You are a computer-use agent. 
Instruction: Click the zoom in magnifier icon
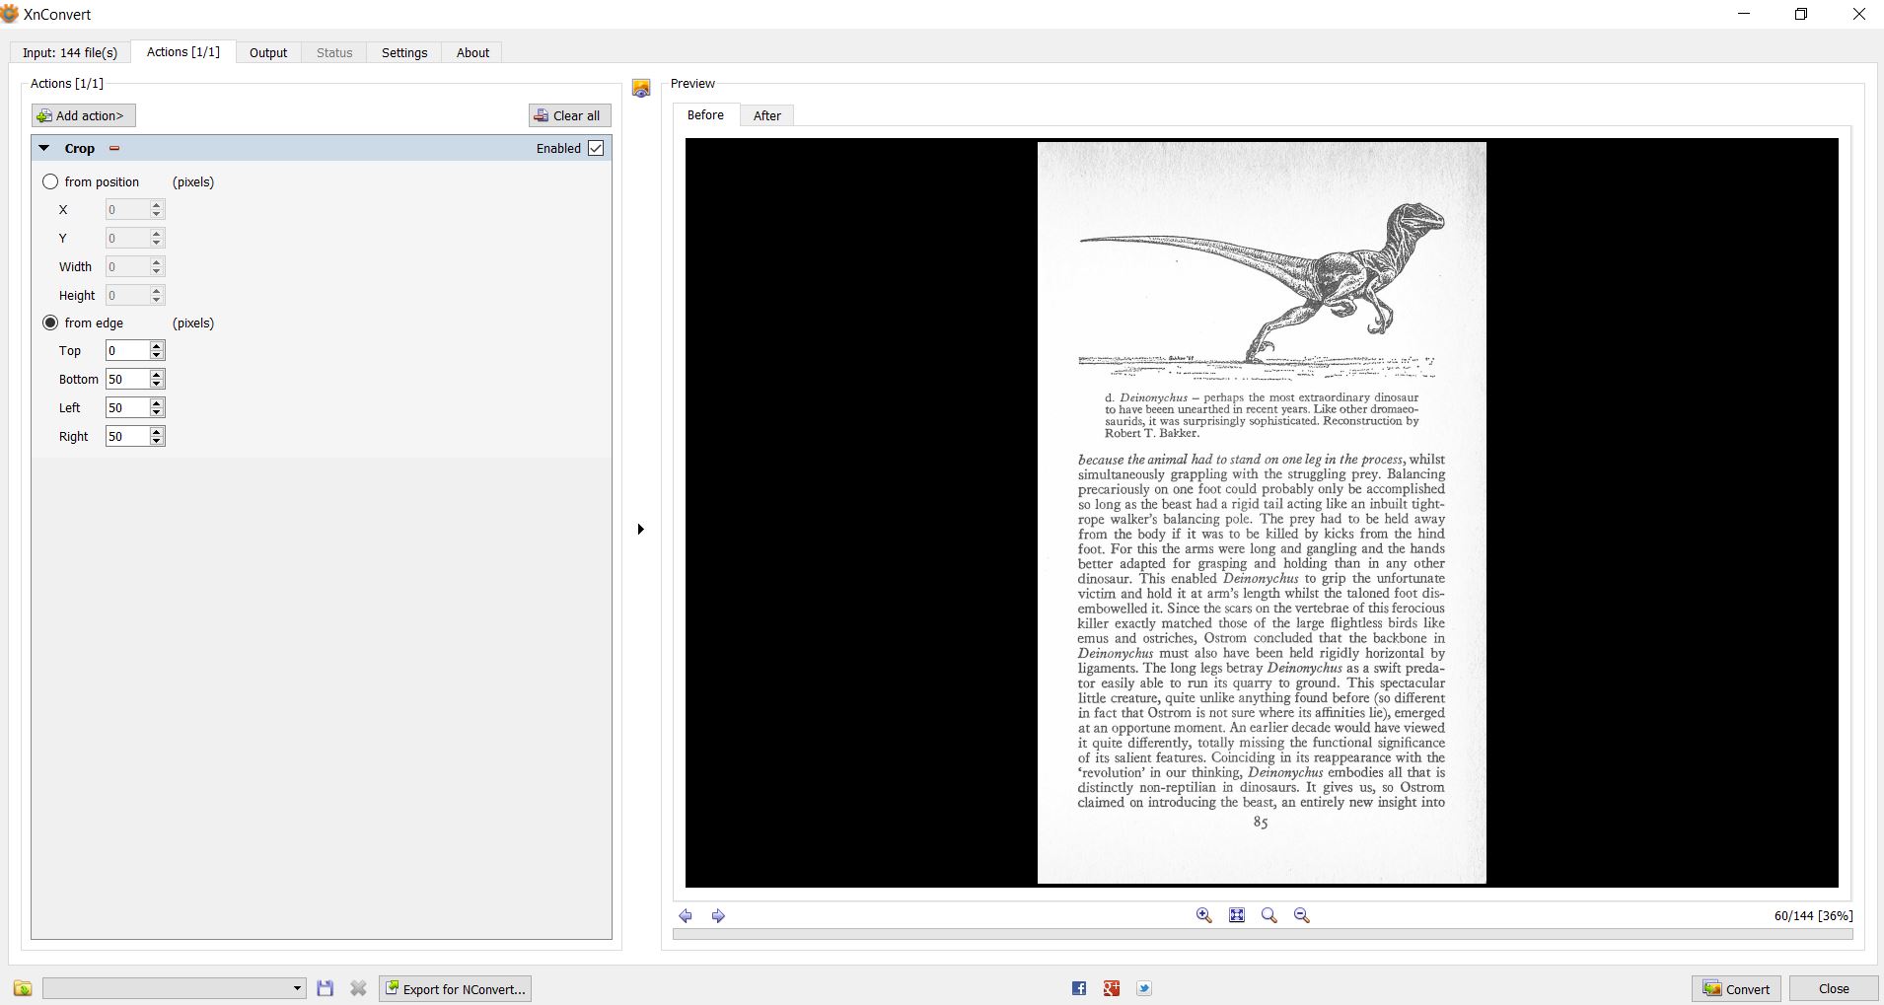tap(1203, 915)
